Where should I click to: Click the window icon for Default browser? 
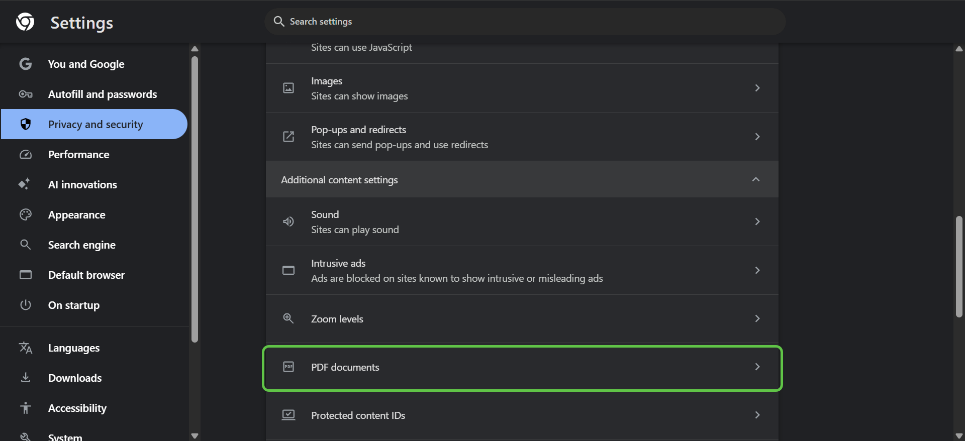pyautogui.click(x=26, y=275)
